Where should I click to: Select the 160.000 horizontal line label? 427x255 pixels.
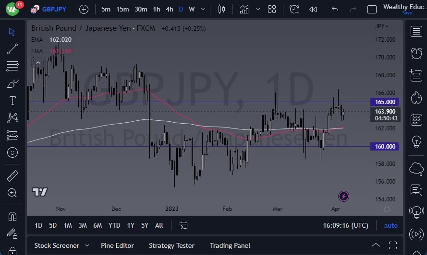pos(385,147)
